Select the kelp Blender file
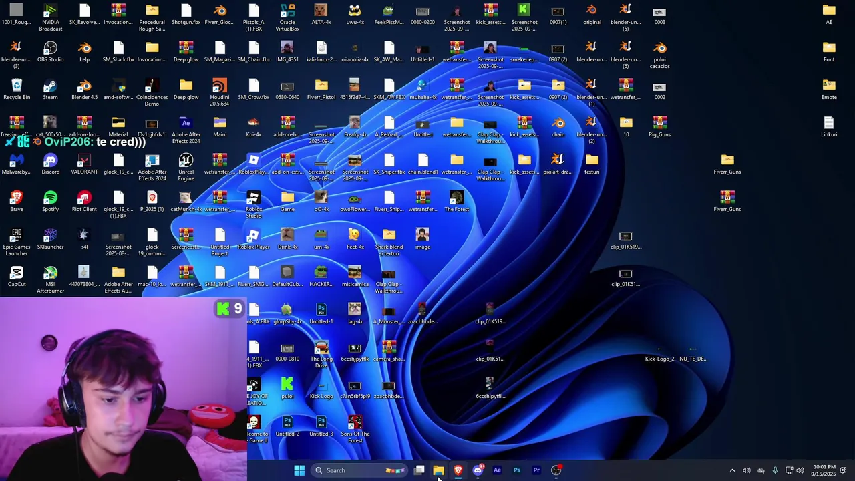 (84, 51)
